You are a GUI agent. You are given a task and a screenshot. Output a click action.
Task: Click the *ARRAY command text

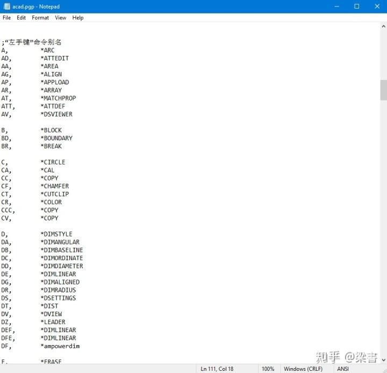[51, 90]
